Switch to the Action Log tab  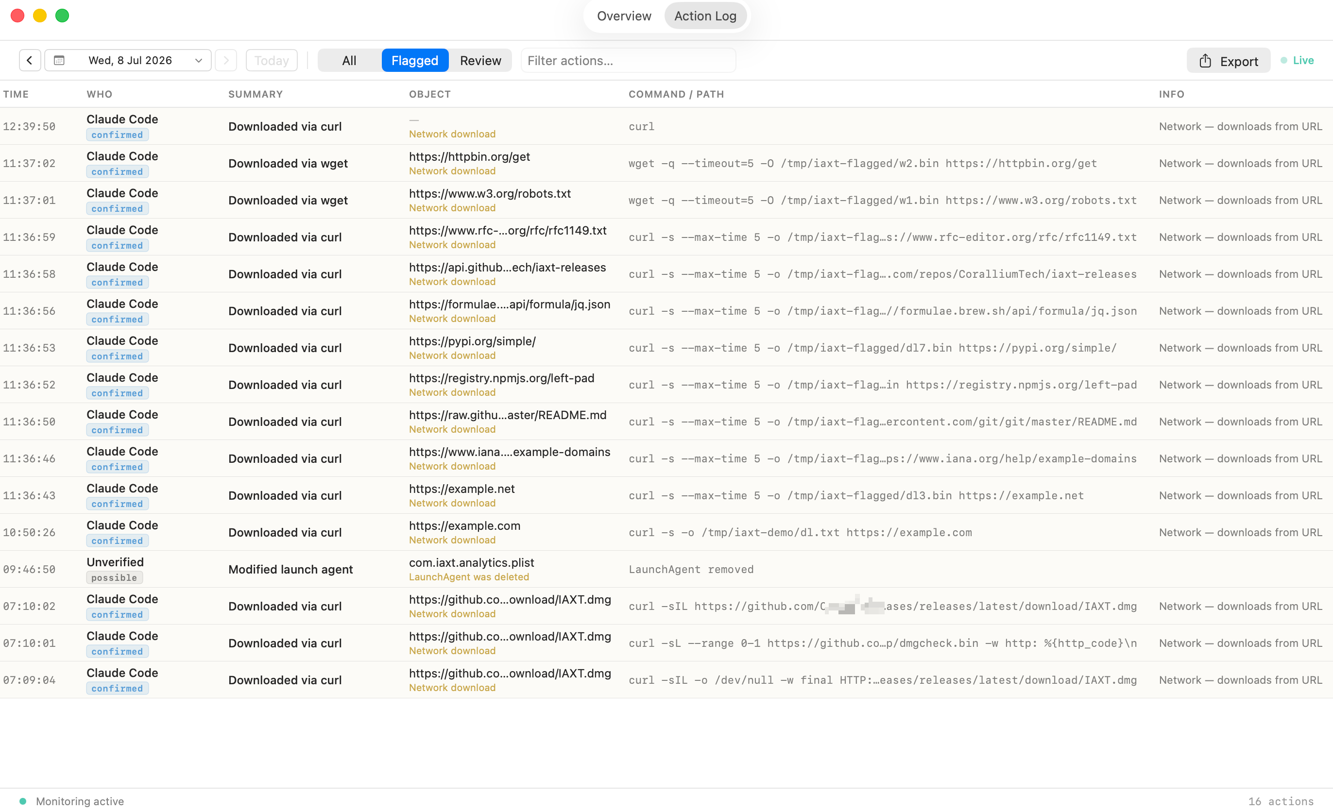705,16
